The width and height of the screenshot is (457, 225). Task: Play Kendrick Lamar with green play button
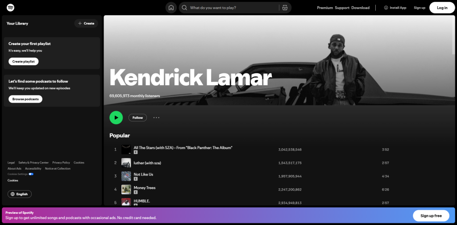[116, 117]
